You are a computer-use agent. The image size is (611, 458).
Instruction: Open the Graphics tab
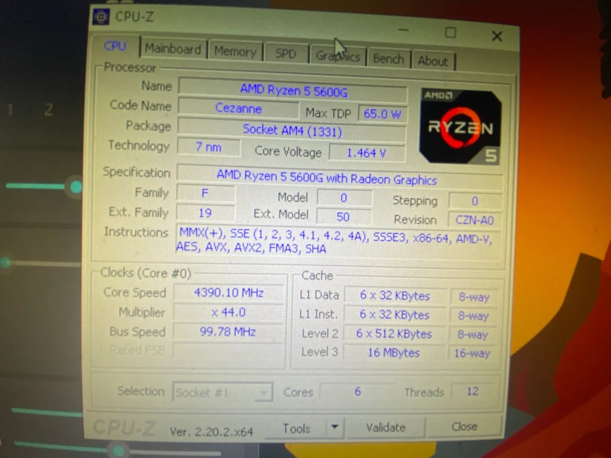(338, 56)
